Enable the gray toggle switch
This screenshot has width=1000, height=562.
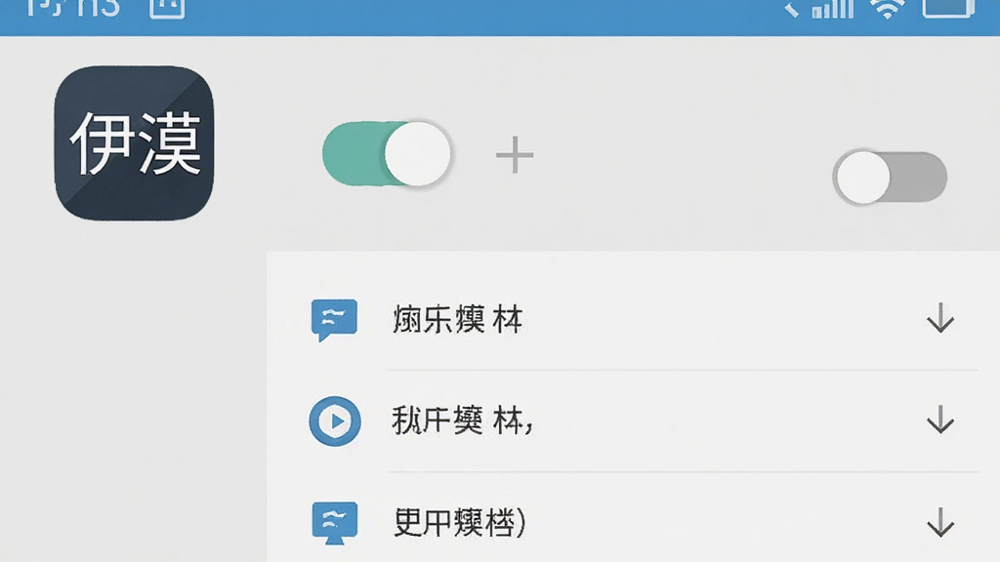coord(891,178)
